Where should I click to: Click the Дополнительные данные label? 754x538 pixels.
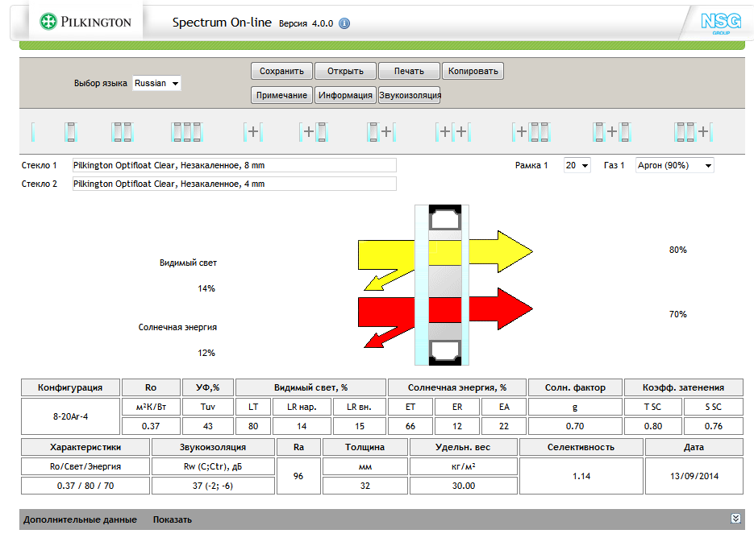(x=81, y=519)
